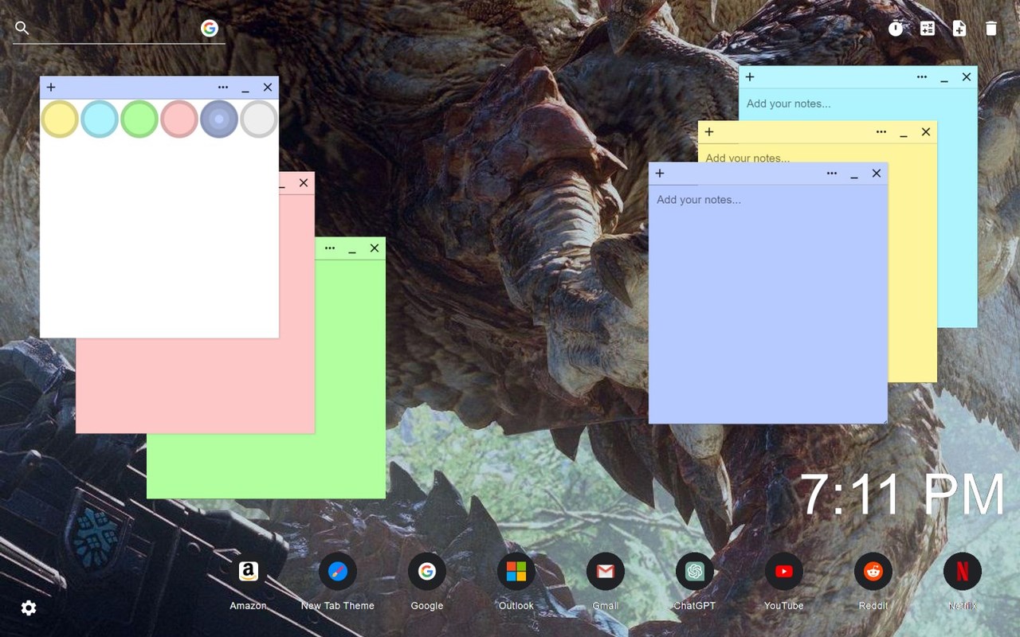Screen dimensions: 1020x637
Task: Open the YouTube shortcut
Action: (x=784, y=572)
